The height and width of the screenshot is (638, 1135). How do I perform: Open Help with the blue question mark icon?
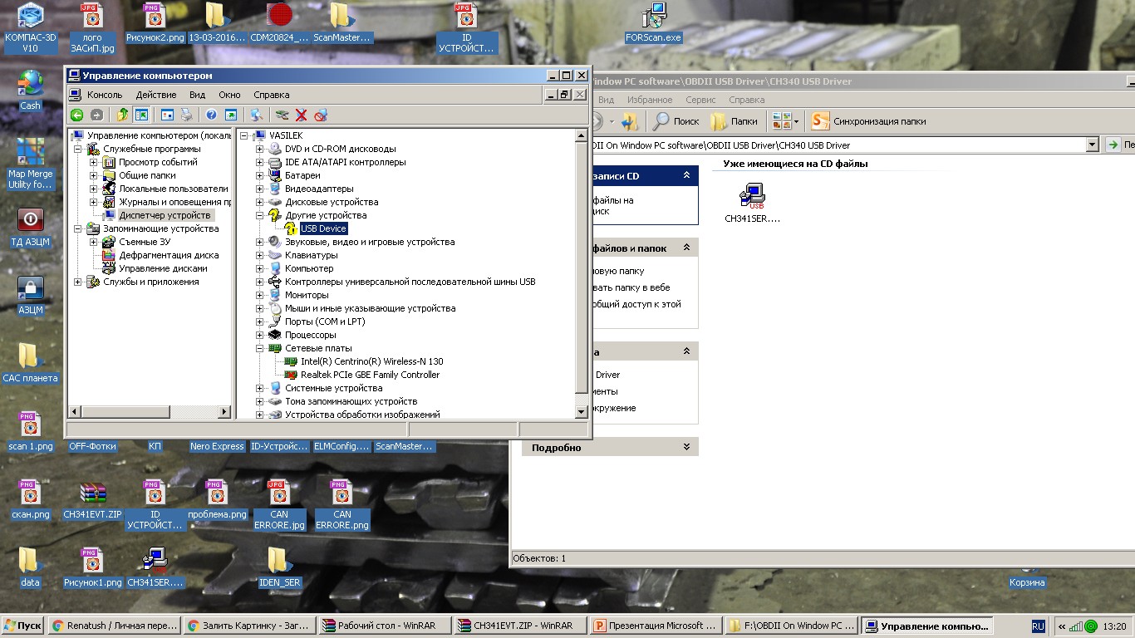pos(211,115)
